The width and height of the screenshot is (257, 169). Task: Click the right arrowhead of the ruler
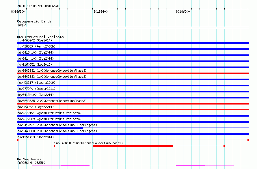pyautogui.click(x=248, y=9)
